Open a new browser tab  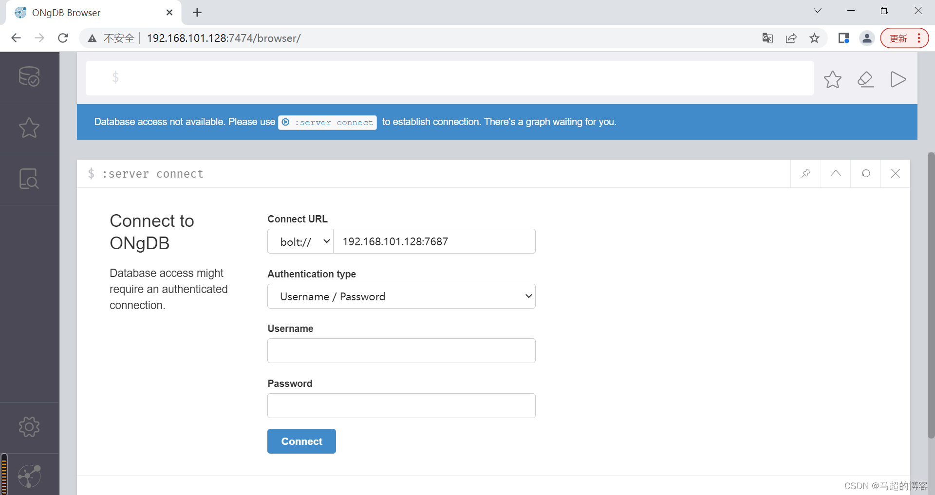[197, 13]
